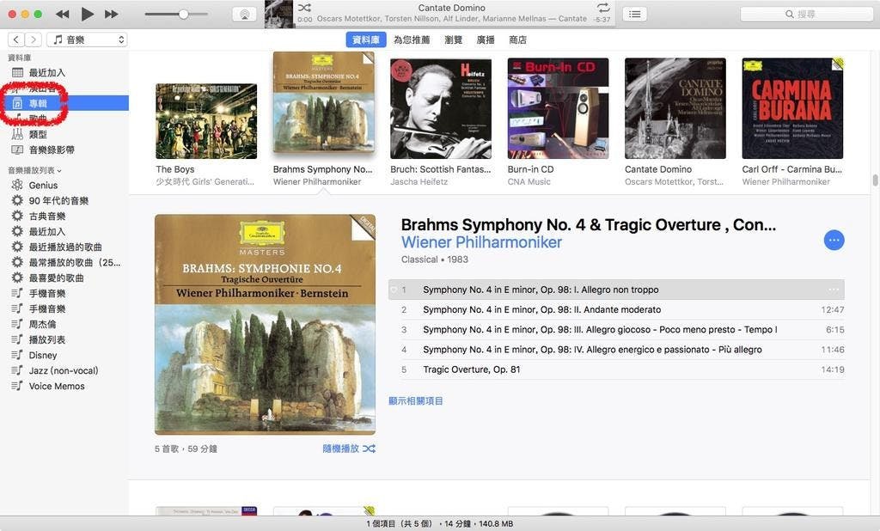Navigate back with the left chevron button
The height and width of the screenshot is (531, 880).
coord(16,40)
